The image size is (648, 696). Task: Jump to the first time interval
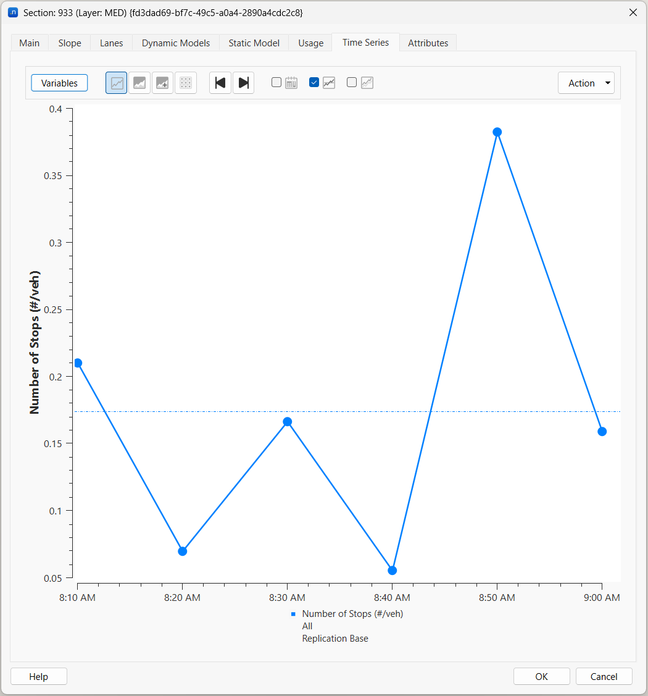pyautogui.click(x=220, y=83)
